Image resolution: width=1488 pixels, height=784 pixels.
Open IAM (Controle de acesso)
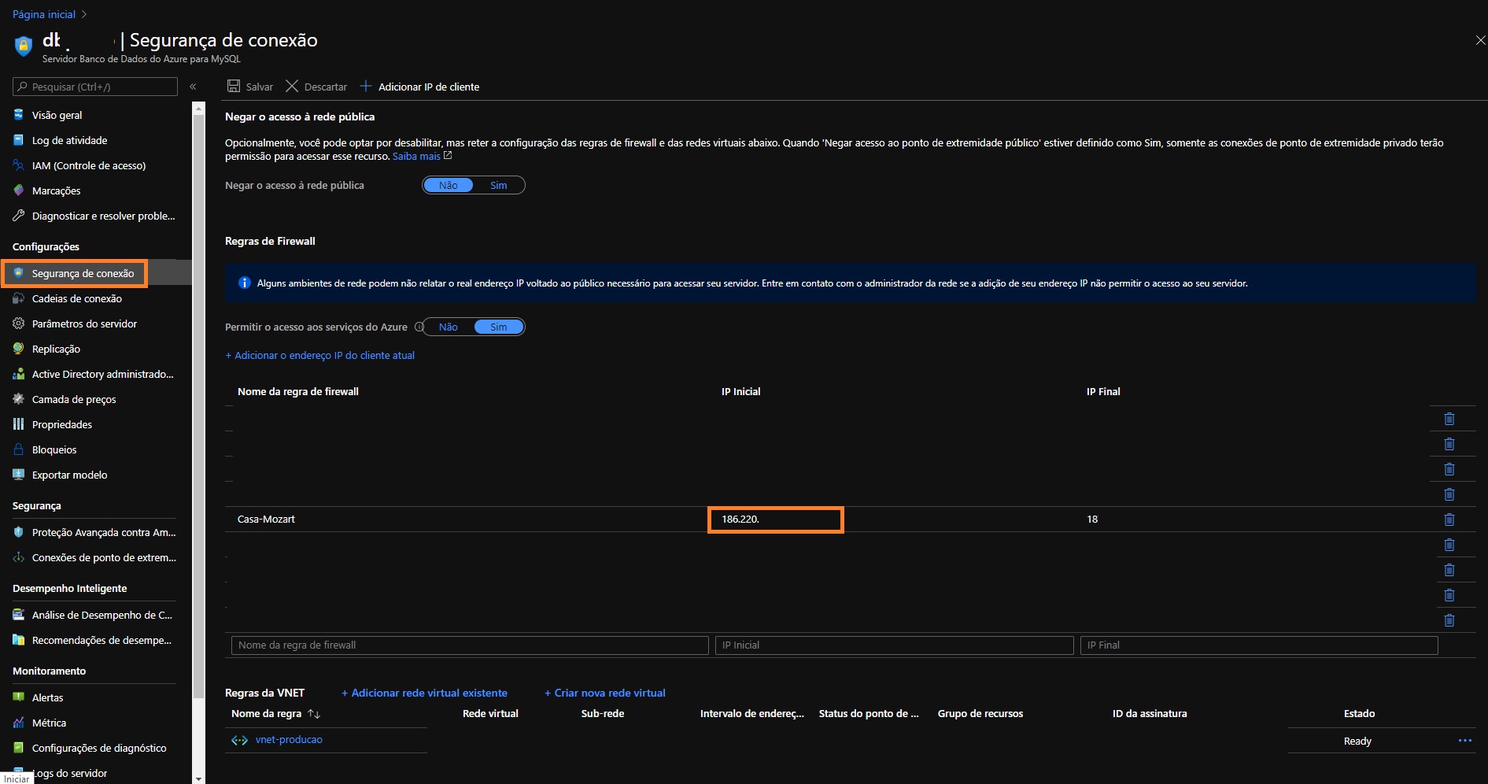click(x=88, y=165)
